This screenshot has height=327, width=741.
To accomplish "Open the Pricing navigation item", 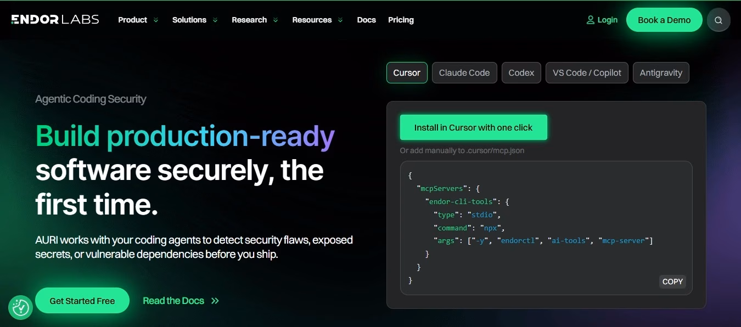I will click(x=401, y=20).
